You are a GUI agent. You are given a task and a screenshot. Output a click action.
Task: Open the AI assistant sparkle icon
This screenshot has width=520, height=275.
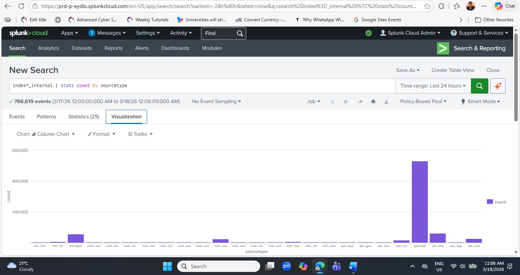(x=498, y=86)
